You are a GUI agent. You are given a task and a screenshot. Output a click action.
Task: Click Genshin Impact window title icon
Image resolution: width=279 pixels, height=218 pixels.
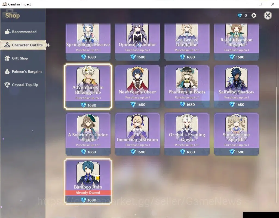[x=4, y=4]
